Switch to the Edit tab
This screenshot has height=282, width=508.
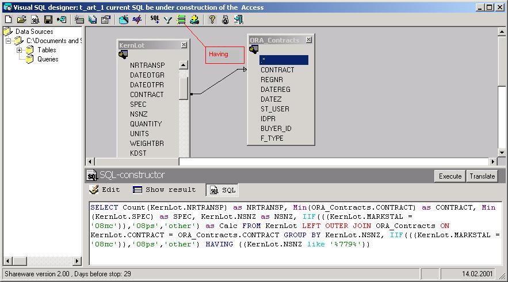coord(105,190)
